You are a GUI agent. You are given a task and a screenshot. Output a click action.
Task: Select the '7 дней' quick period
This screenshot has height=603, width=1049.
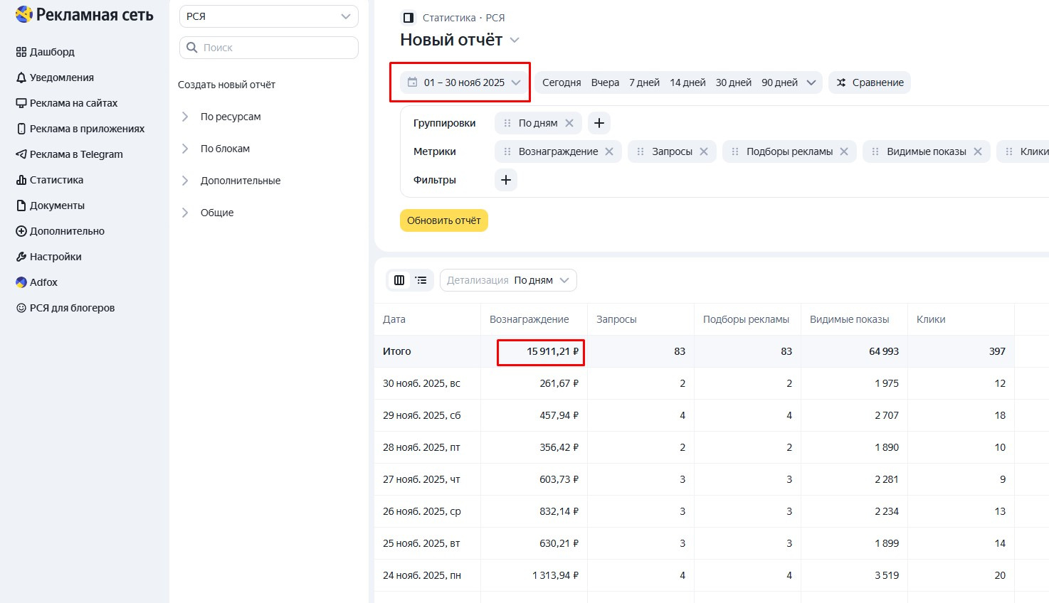pyautogui.click(x=644, y=82)
